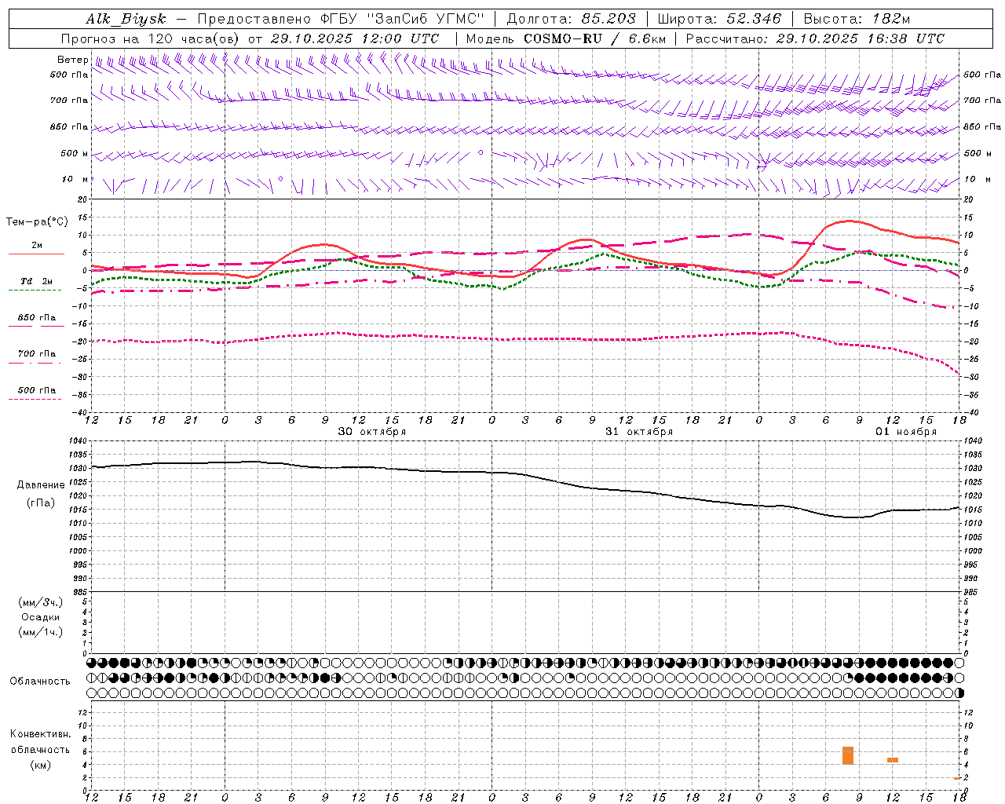The width and height of the screenshot is (1005, 804).
Task: Select 1015 on the right pressure axis
Action: [x=973, y=510]
